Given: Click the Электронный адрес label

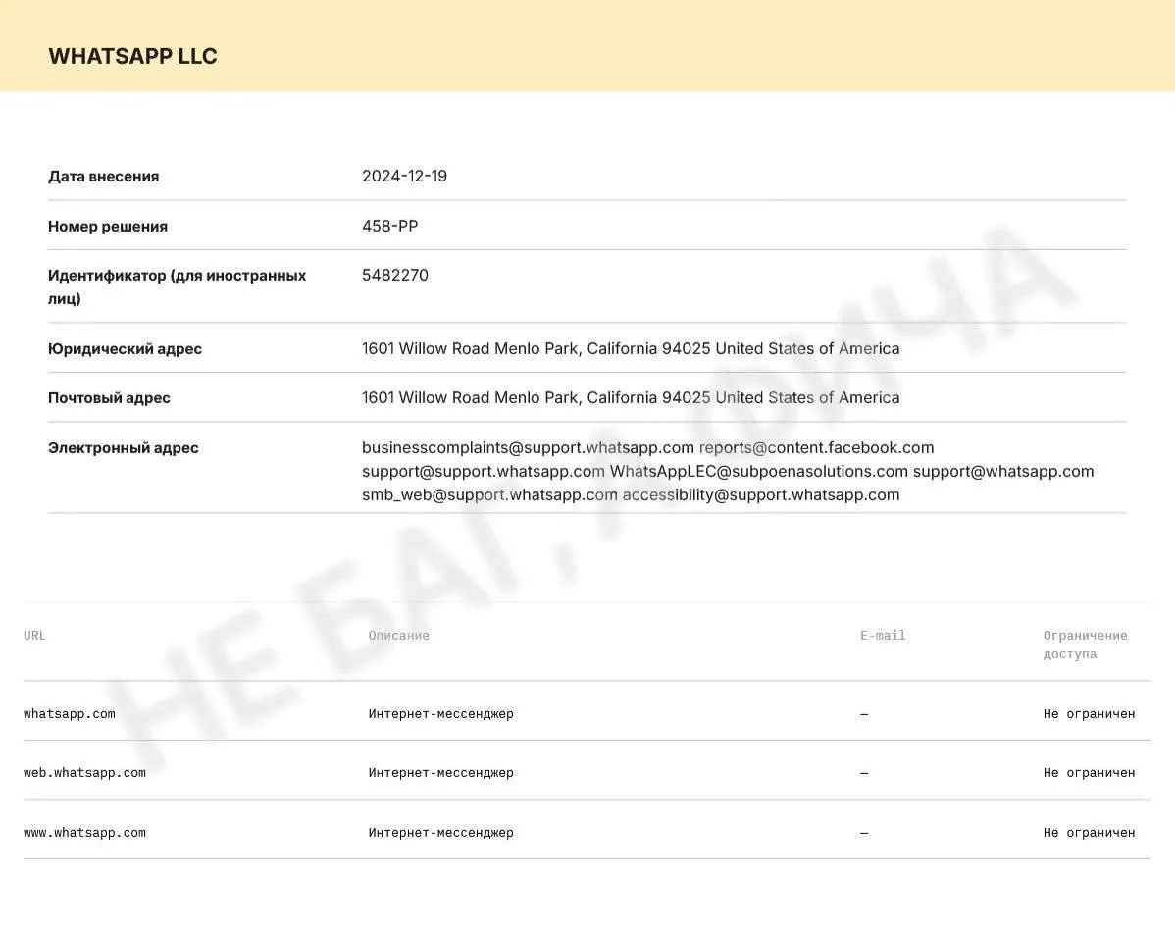Looking at the screenshot, I should click(124, 448).
